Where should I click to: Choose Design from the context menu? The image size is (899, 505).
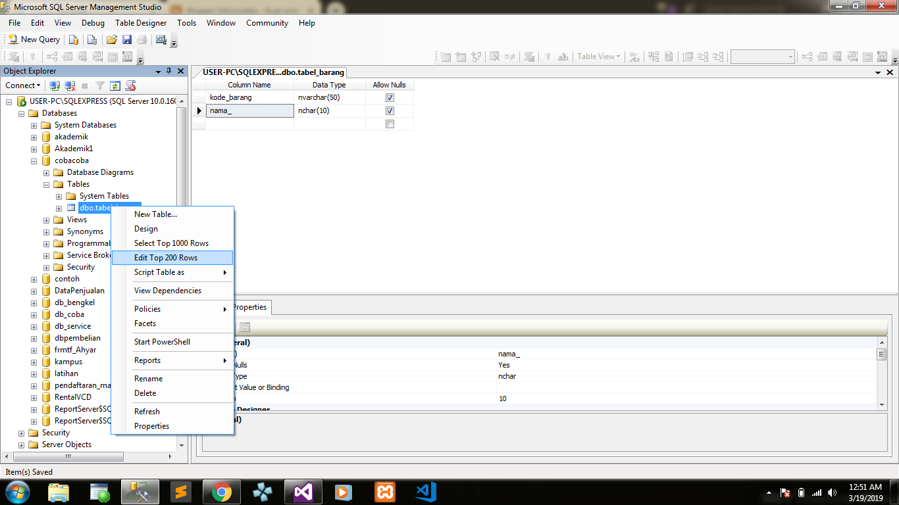coord(172,229)
